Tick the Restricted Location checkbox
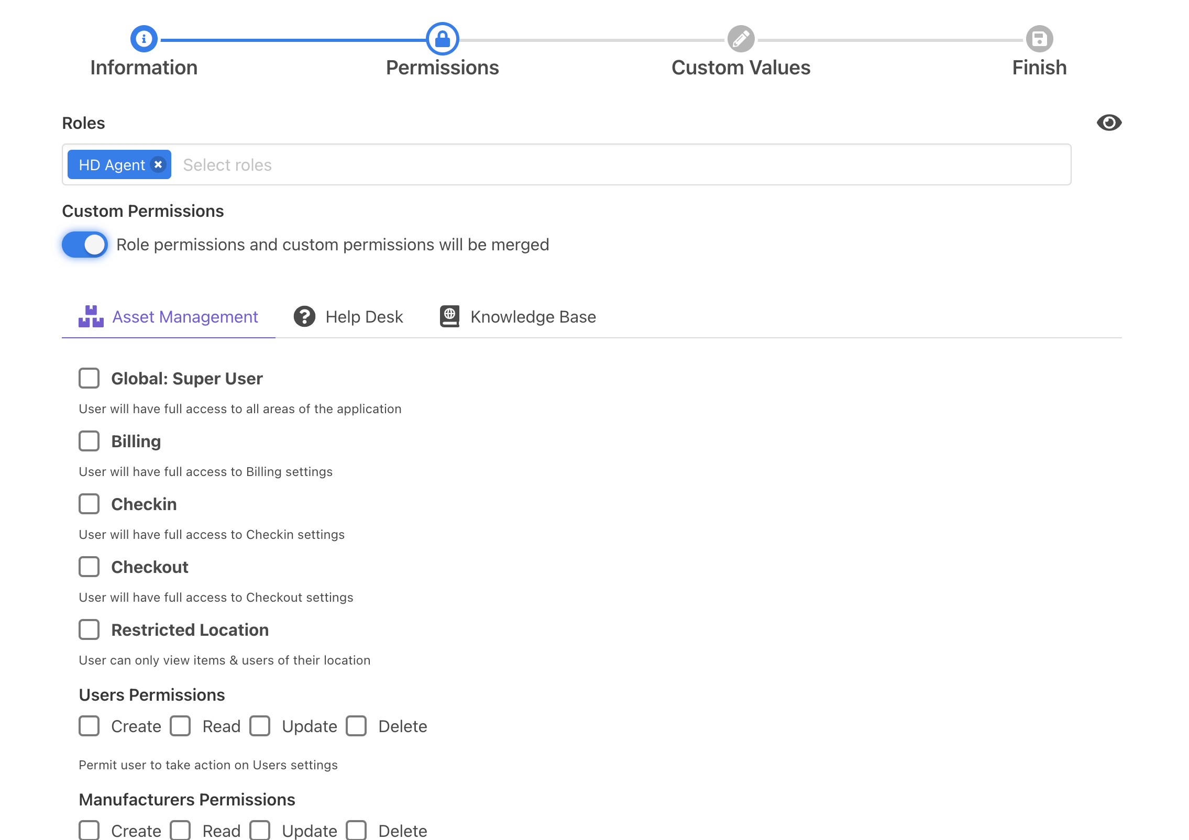 coord(89,629)
